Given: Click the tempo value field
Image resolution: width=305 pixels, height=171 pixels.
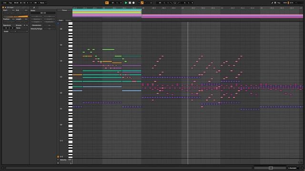Looking at the screenshot, I should [16, 3].
